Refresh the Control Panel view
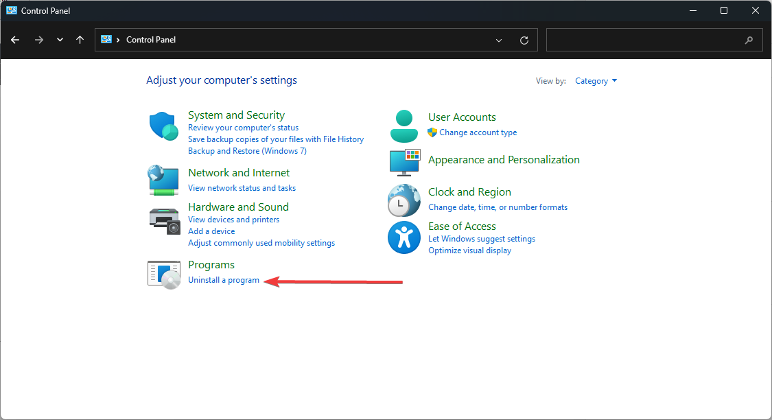Image resolution: width=772 pixels, height=420 pixels. pos(524,40)
